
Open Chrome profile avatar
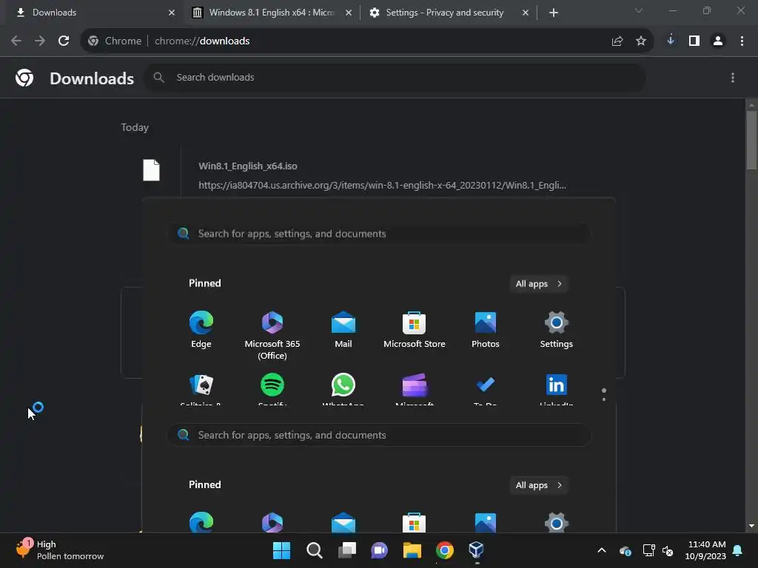point(718,41)
